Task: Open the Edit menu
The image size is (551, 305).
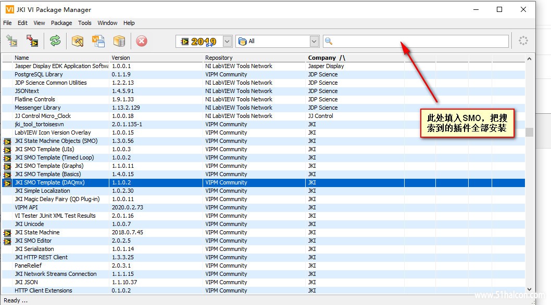Action: 22,23
